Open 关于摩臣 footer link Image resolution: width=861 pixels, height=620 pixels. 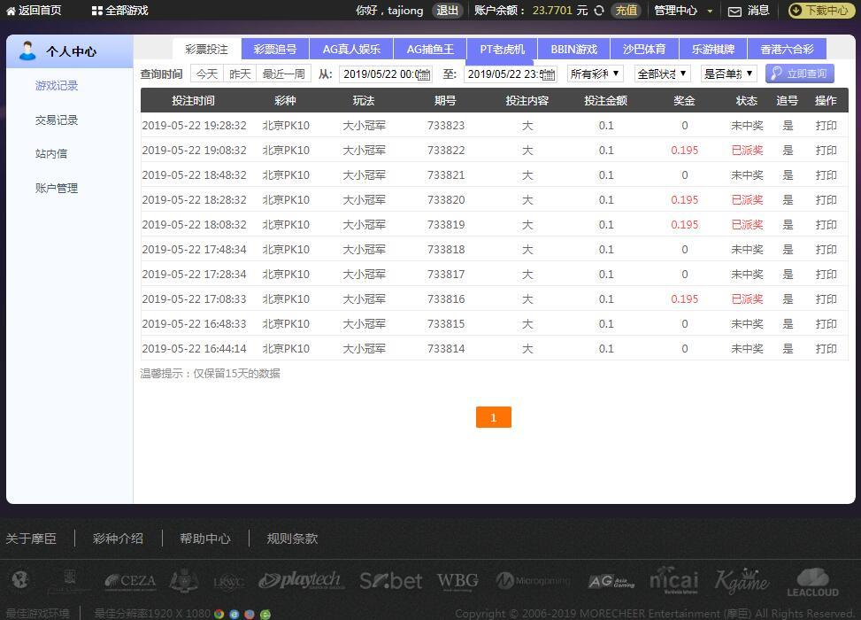click(x=31, y=539)
